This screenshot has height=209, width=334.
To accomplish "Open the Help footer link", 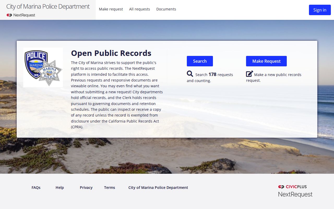I will (x=60, y=188).
